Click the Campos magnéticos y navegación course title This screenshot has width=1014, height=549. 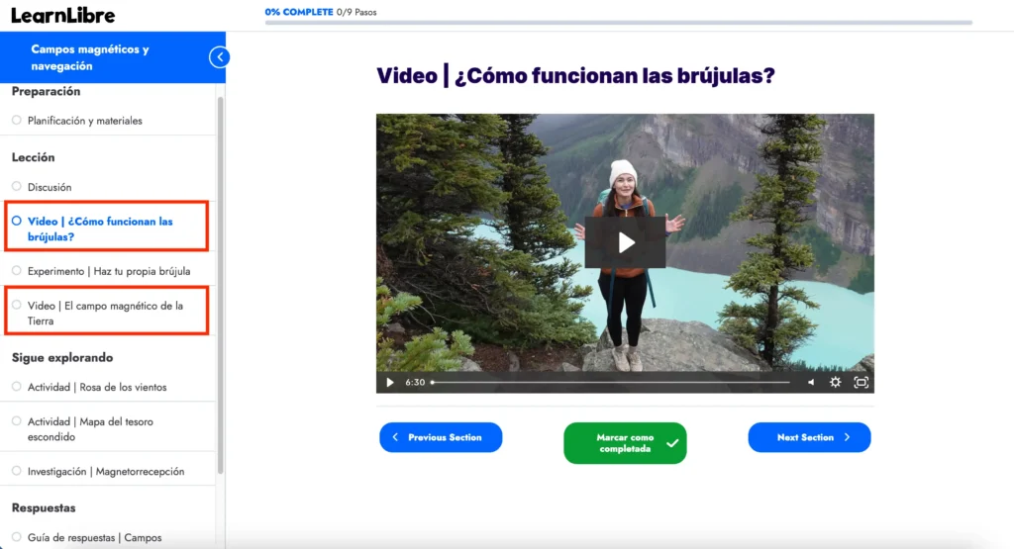point(90,57)
